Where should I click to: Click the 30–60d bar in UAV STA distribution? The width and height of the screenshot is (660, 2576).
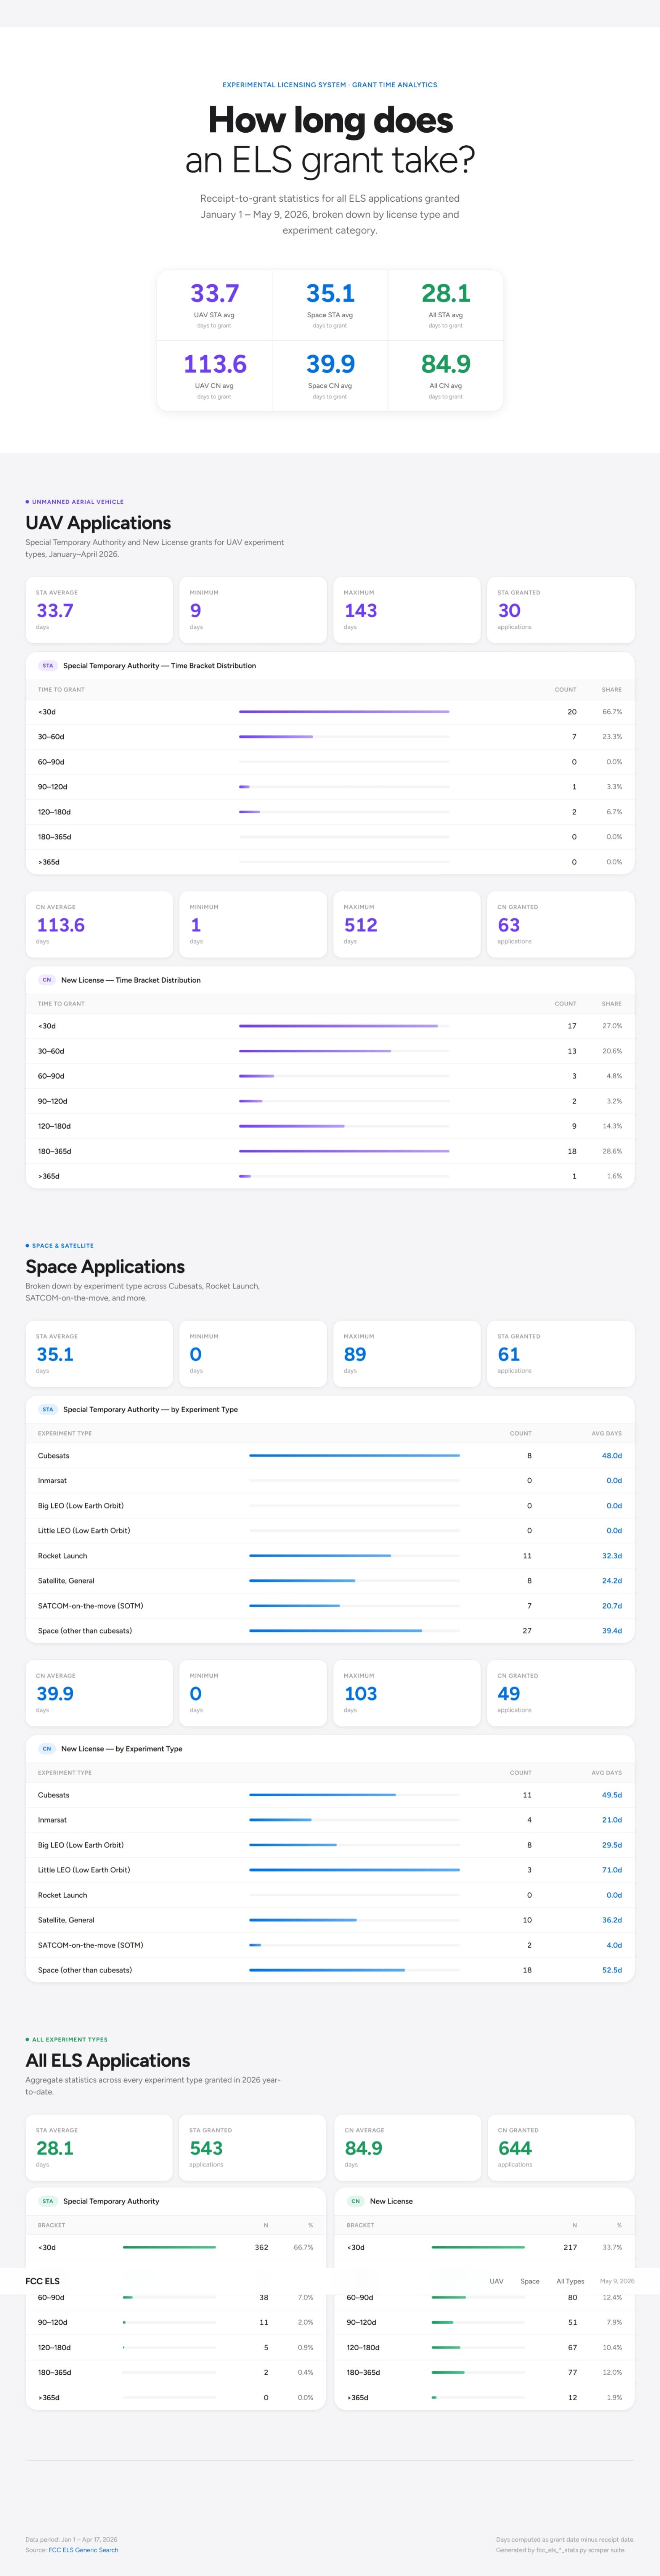[x=276, y=737]
